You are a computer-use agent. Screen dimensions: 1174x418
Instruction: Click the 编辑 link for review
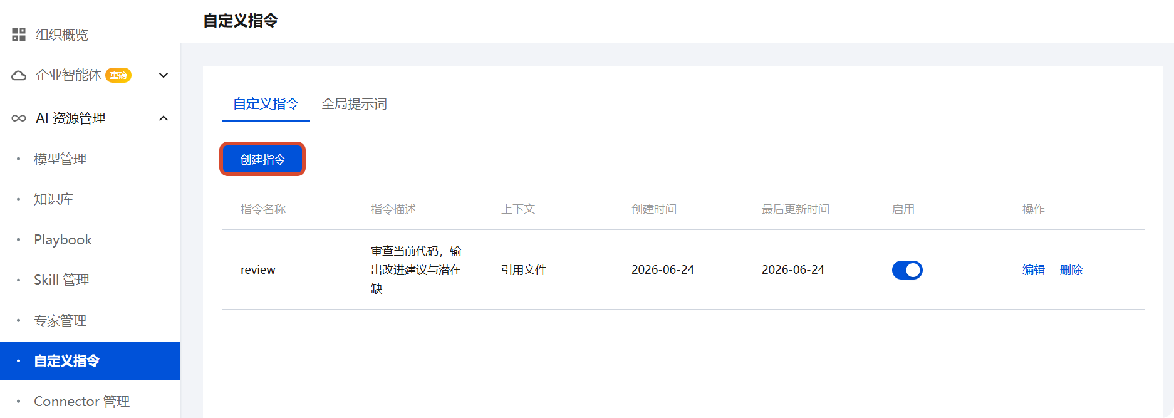1034,269
